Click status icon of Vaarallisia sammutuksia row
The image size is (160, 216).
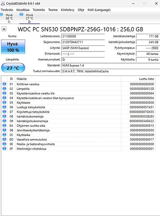pyautogui.click(x=5, y=139)
